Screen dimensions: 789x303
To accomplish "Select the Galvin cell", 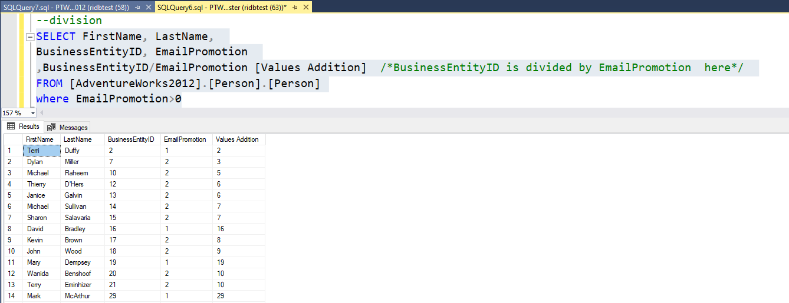I will [x=83, y=195].
